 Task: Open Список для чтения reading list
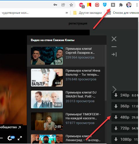click(123, 13)
